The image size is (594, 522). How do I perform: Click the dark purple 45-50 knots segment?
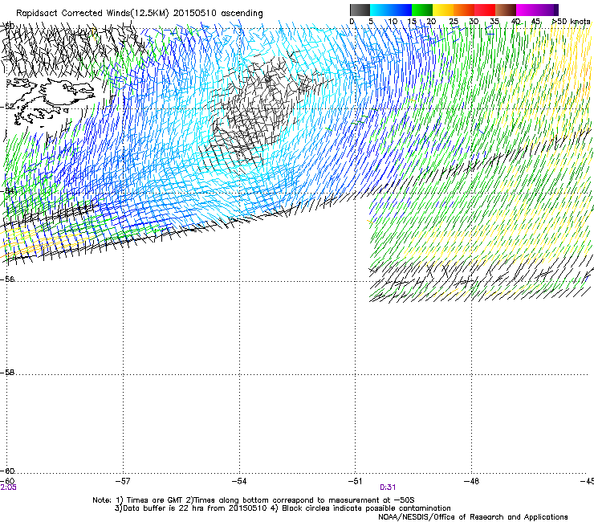pos(547,10)
